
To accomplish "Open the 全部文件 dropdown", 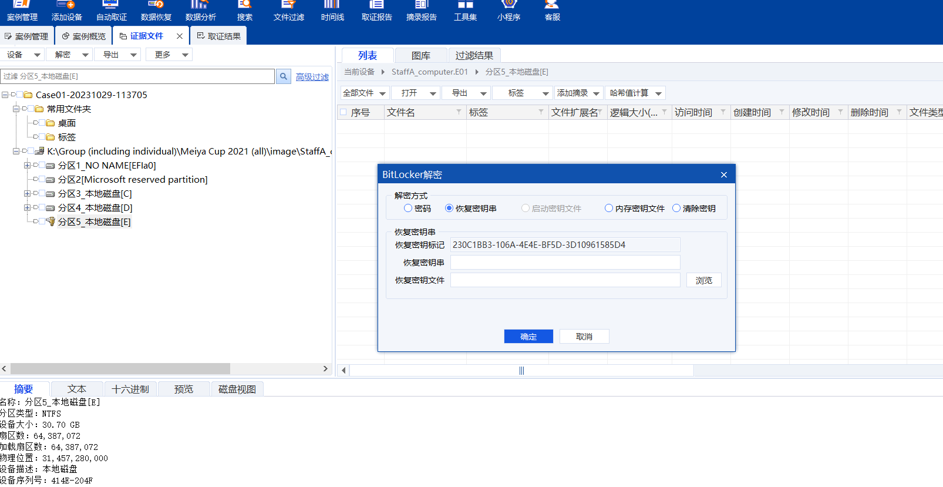I will pos(365,93).
